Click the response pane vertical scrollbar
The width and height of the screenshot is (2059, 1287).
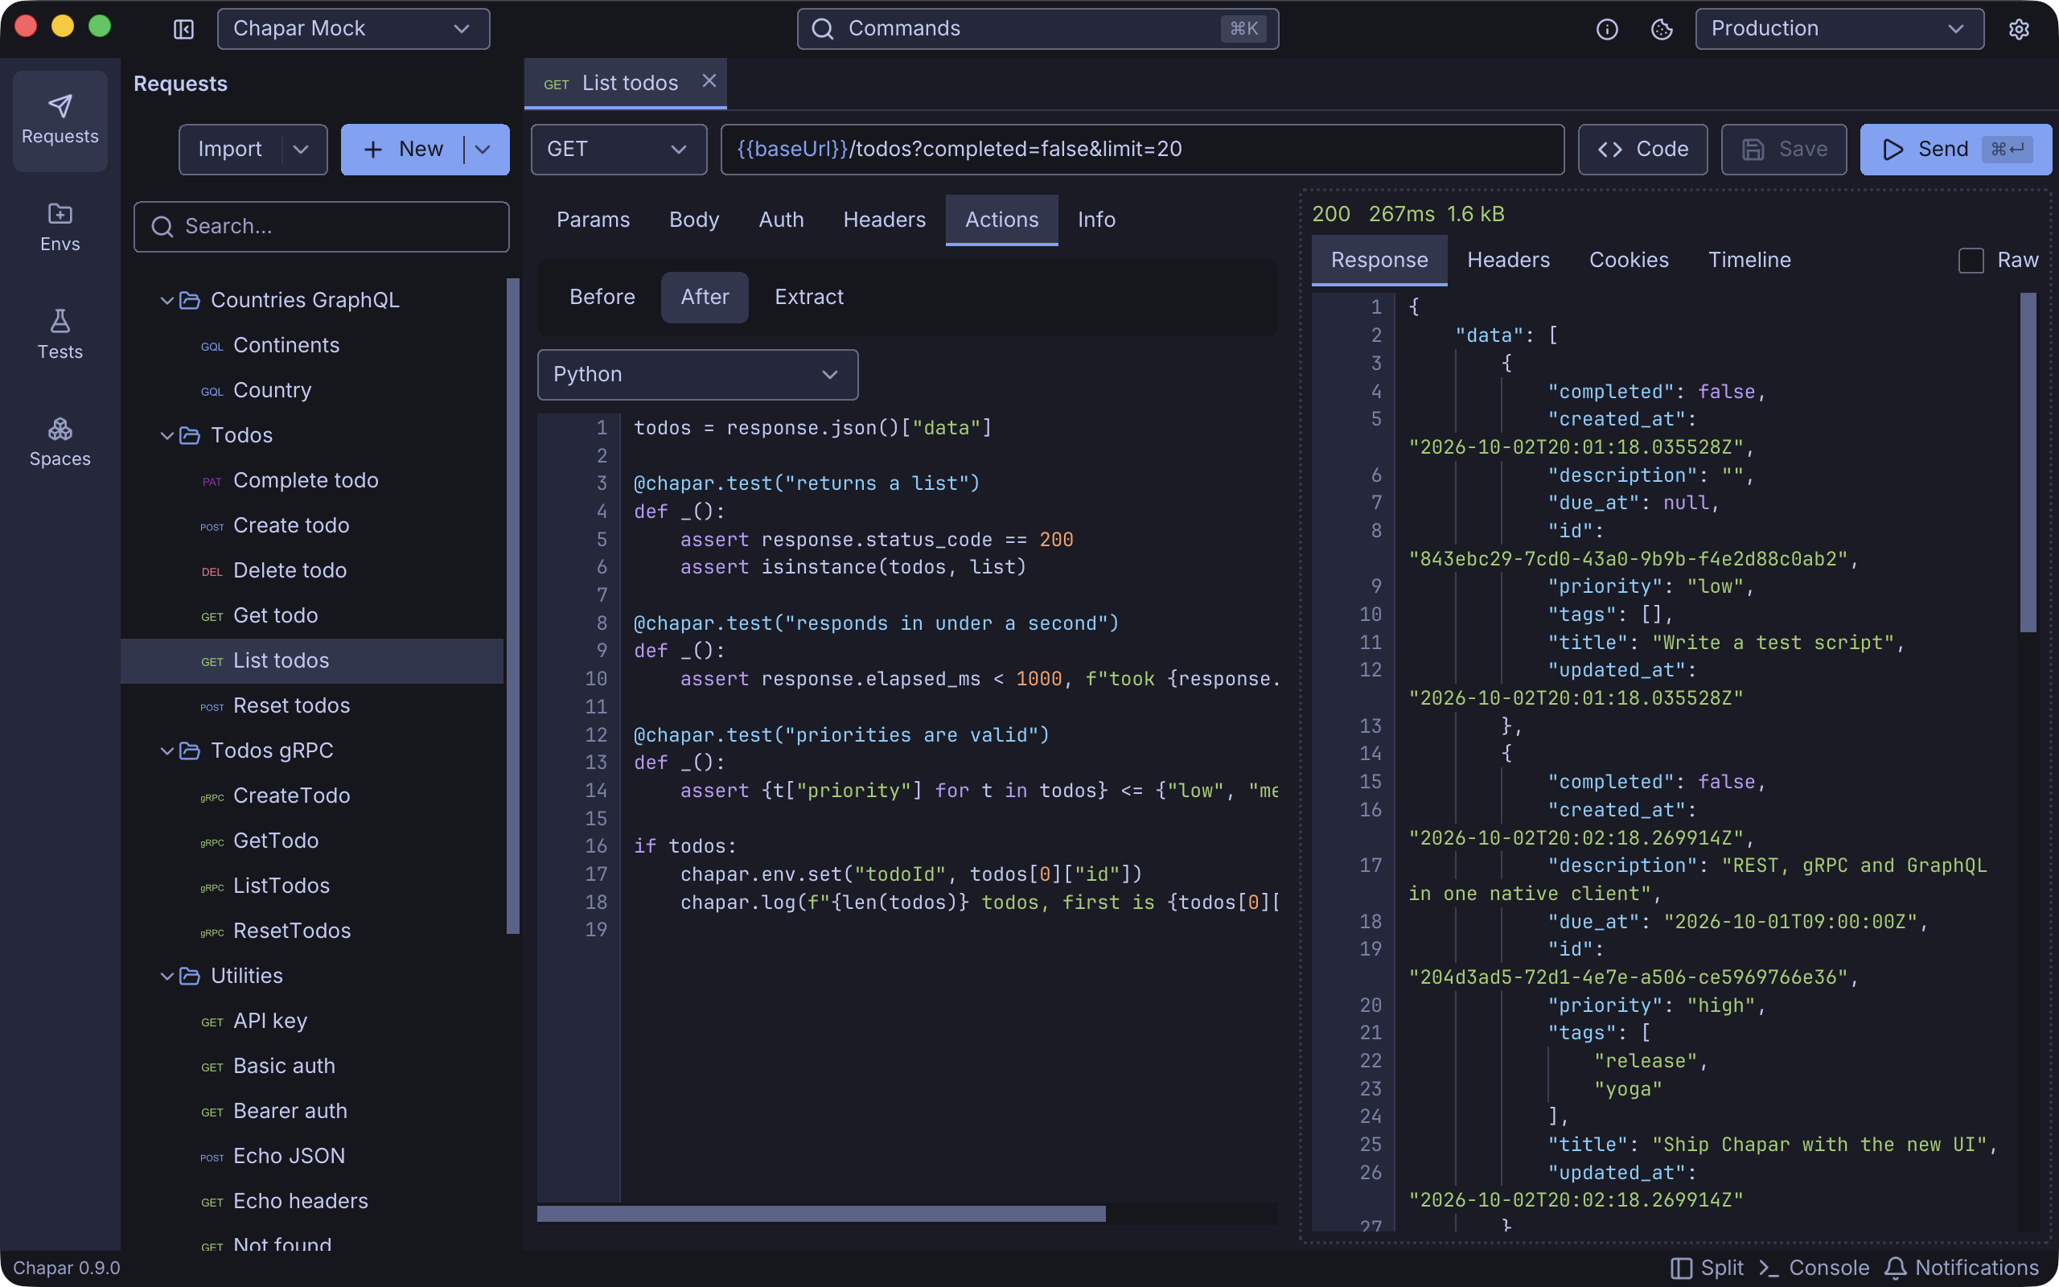coord(2028,463)
